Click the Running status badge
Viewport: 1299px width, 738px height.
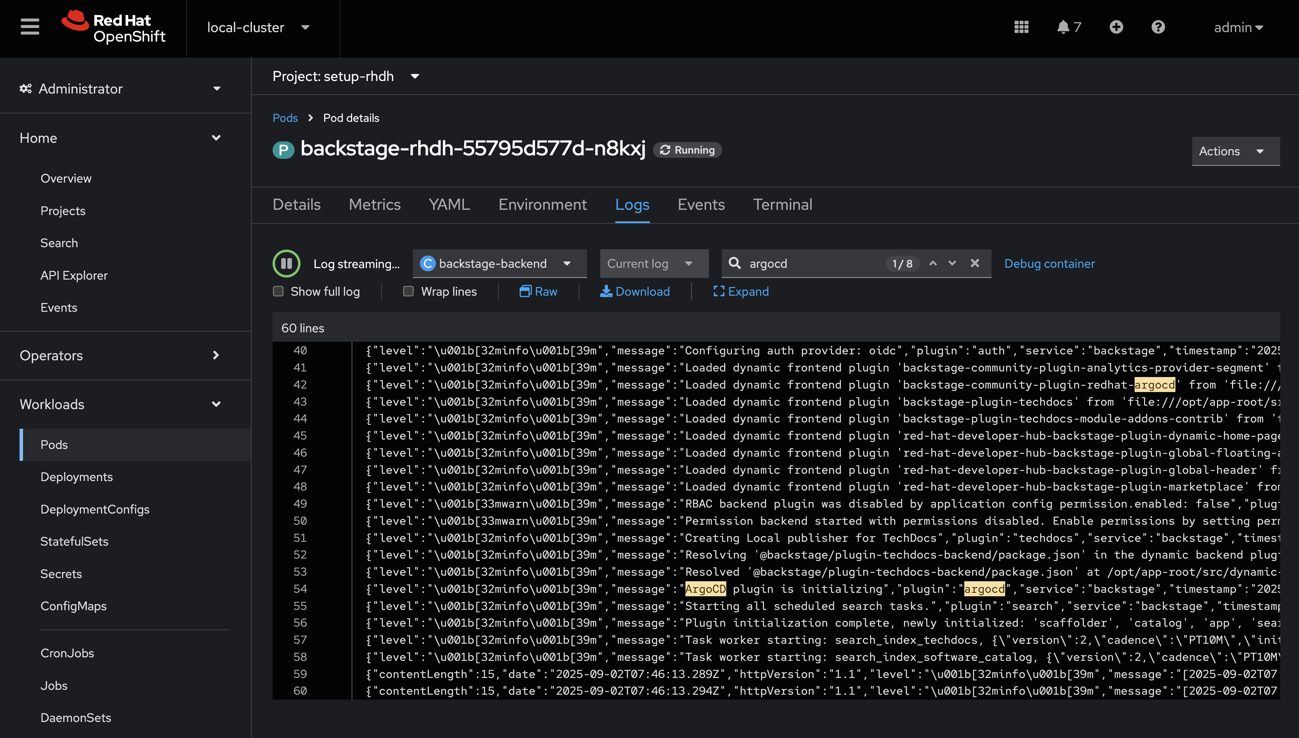tap(688, 150)
